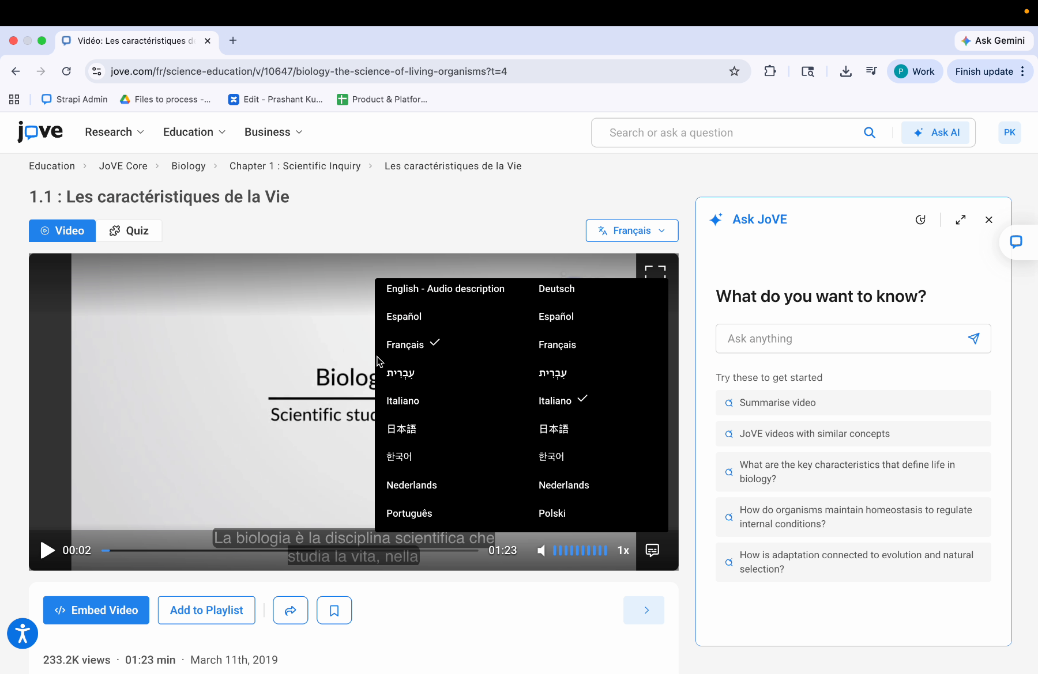
Task: Adjust the video volume slider
Action: click(x=580, y=551)
